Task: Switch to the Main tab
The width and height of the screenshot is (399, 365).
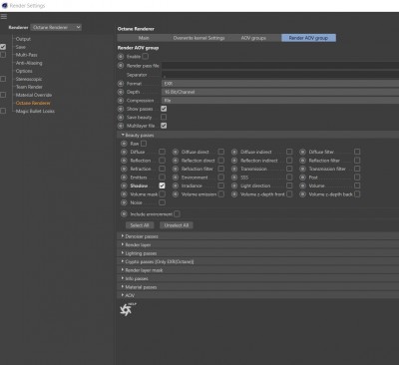Action: coord(144,38)
